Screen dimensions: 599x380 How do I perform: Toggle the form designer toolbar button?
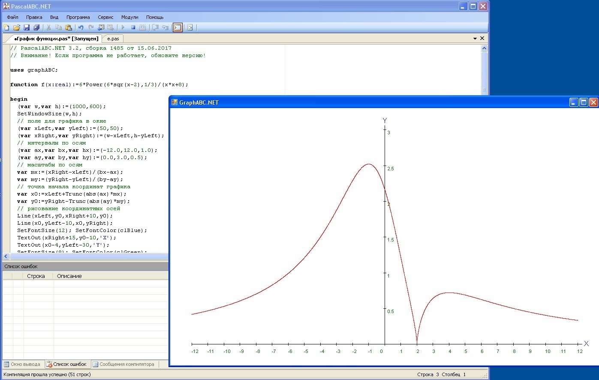[x=190, y=27]
